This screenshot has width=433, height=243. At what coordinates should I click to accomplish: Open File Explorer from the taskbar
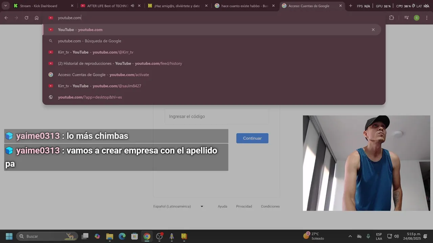tap(110, 236)
